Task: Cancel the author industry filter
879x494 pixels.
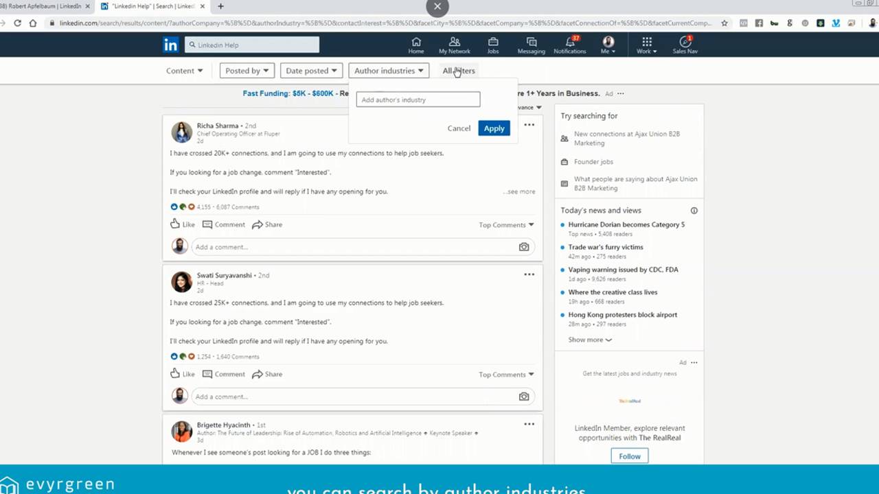Action: (x=459, y=128)
